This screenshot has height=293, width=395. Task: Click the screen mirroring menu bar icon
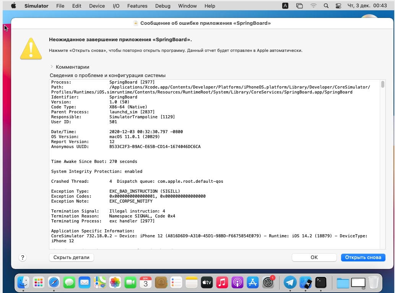pyautogui.click(x=299, y=6)
